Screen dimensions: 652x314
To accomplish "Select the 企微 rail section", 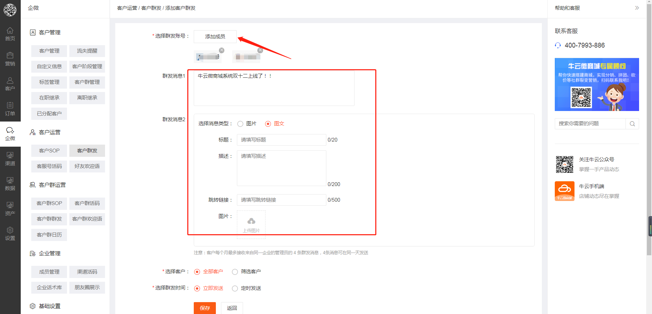I will [x=10, y=134].
